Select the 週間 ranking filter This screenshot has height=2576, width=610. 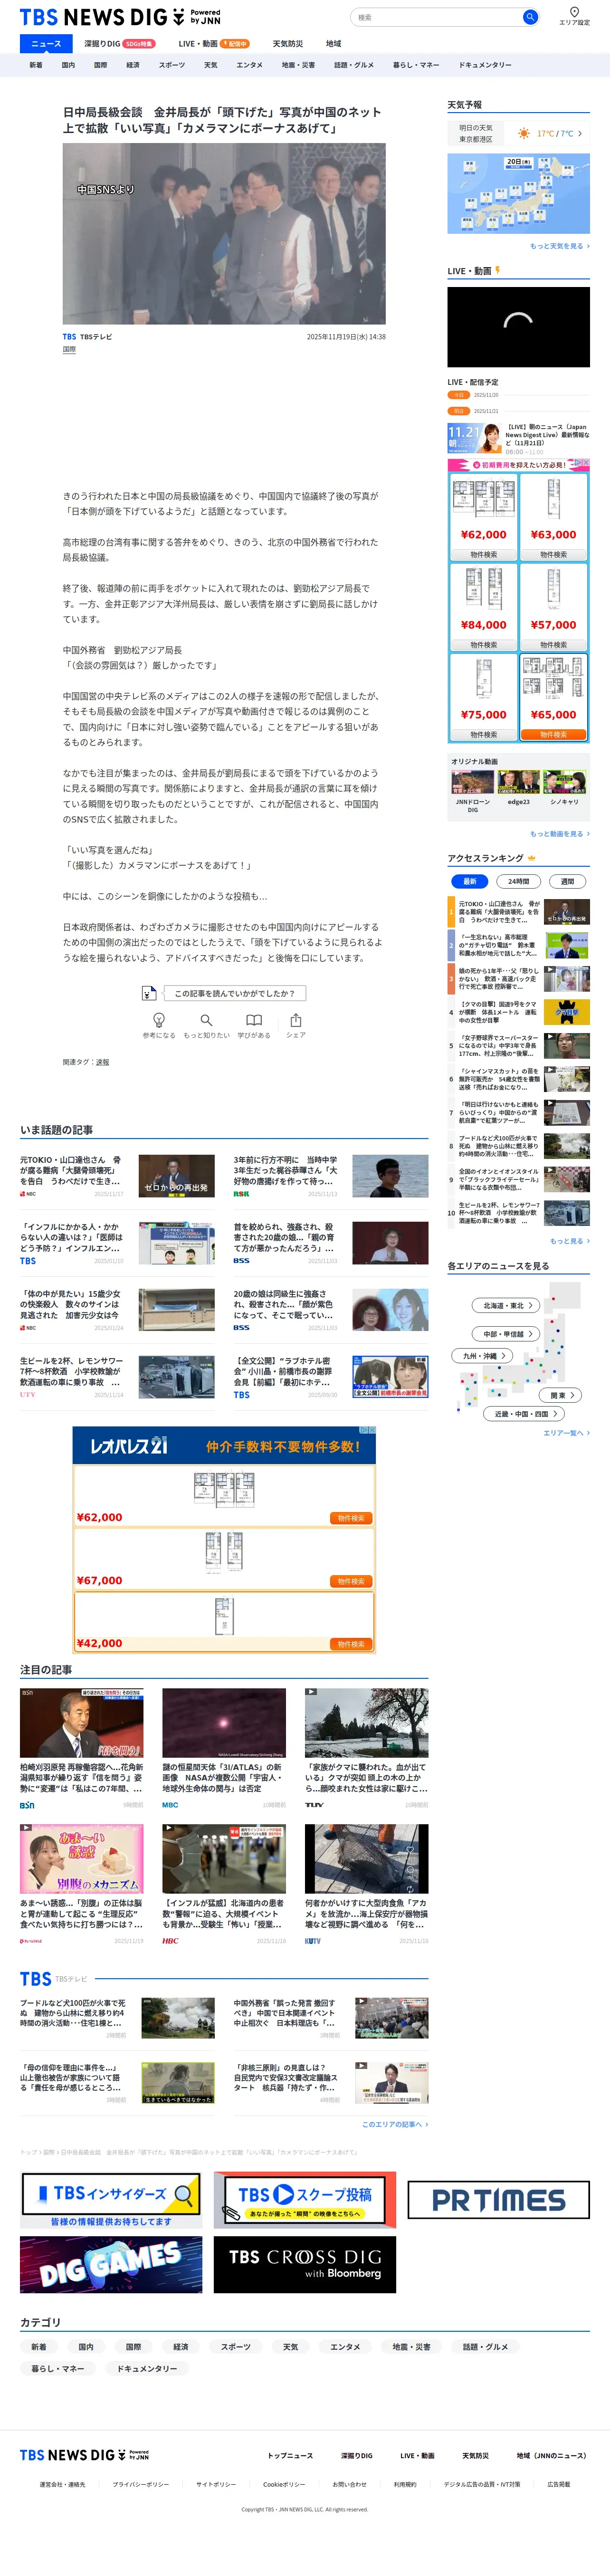click(x=567, y=881)
